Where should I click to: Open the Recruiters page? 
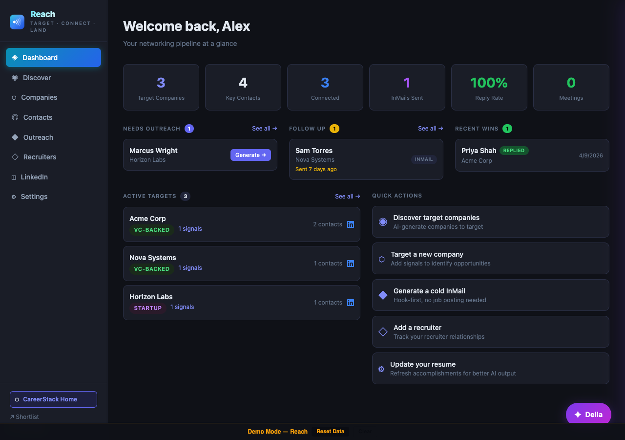(x=39, y=157)
